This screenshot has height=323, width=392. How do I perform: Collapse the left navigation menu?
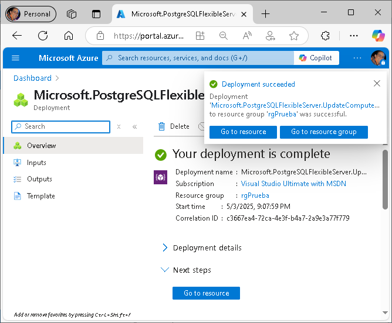135,127
